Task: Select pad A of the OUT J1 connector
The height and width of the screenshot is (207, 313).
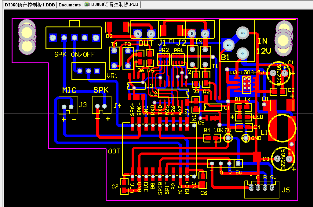Action: coord(151,33)
